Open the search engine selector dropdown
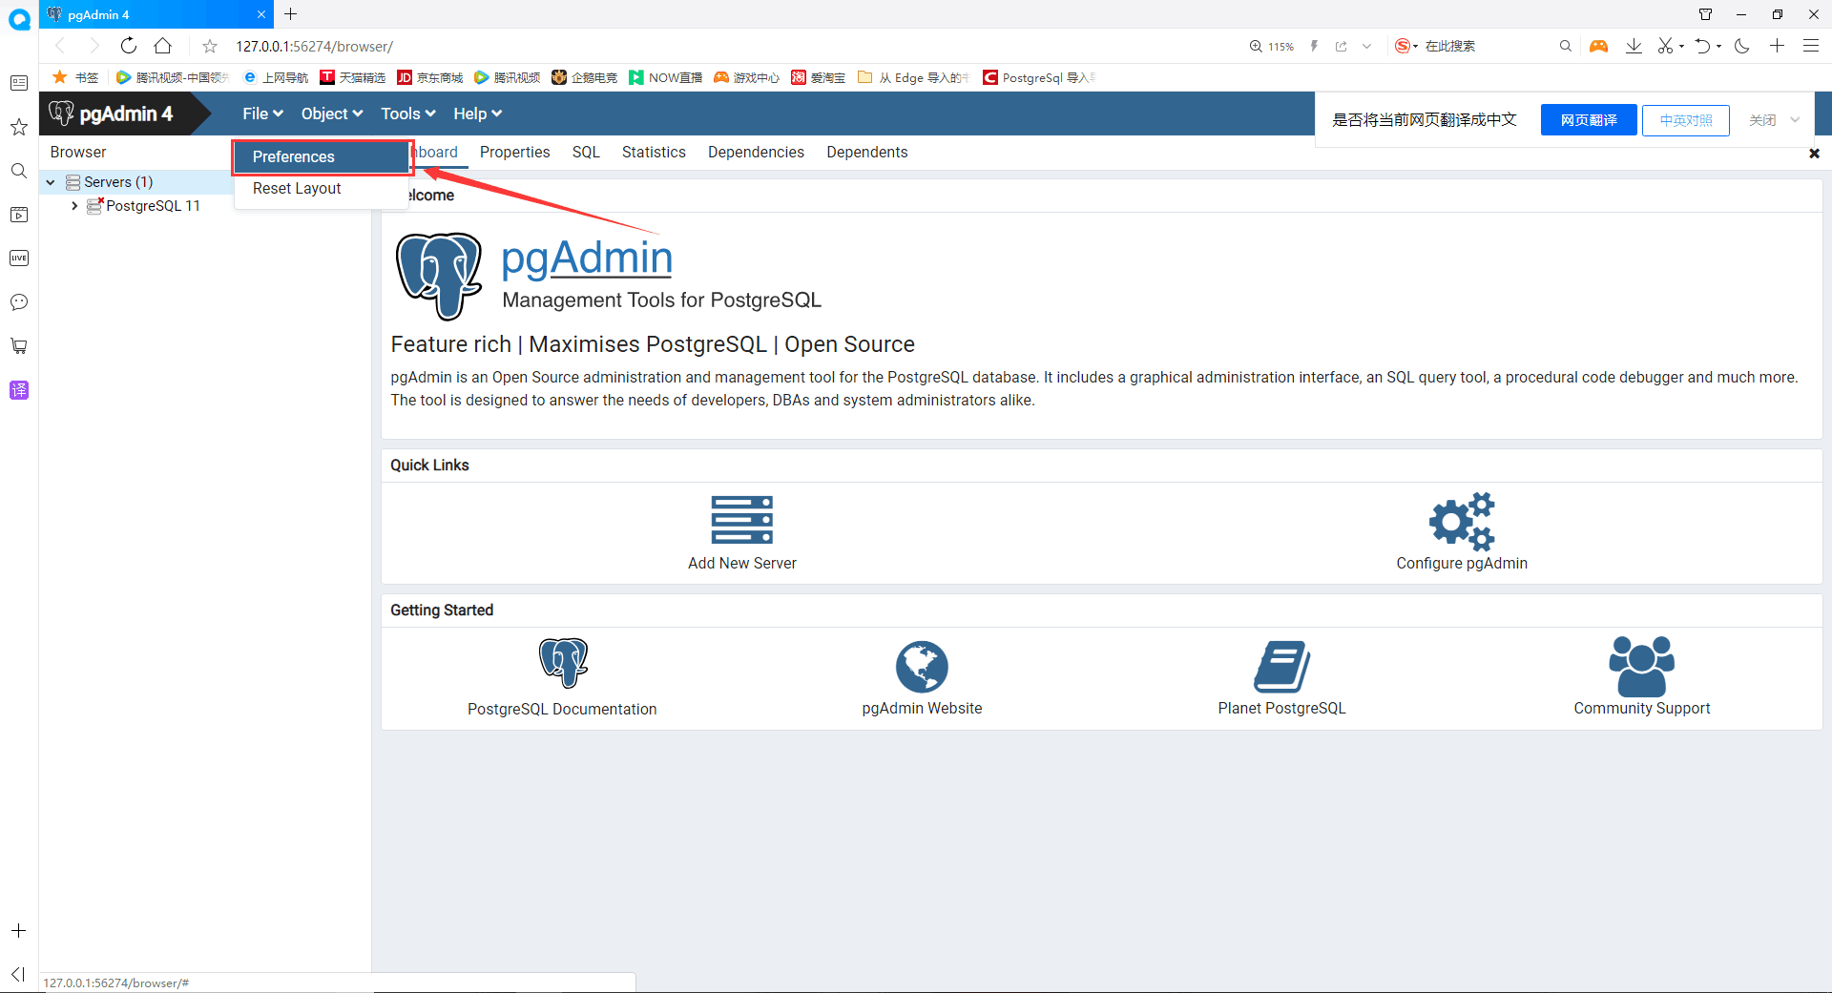Image resolution: width=1832 pixels, height=993 pixels. [x=1406, y=46]
